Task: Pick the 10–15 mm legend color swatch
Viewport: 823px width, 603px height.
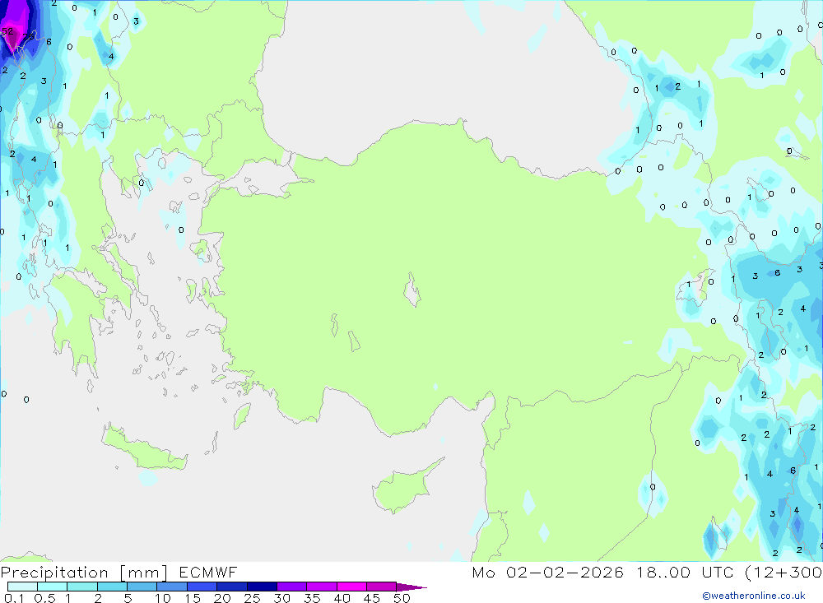Action: (x=172, y=587)
